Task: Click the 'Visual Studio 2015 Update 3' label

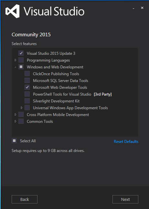Action: tap(51, 53)
